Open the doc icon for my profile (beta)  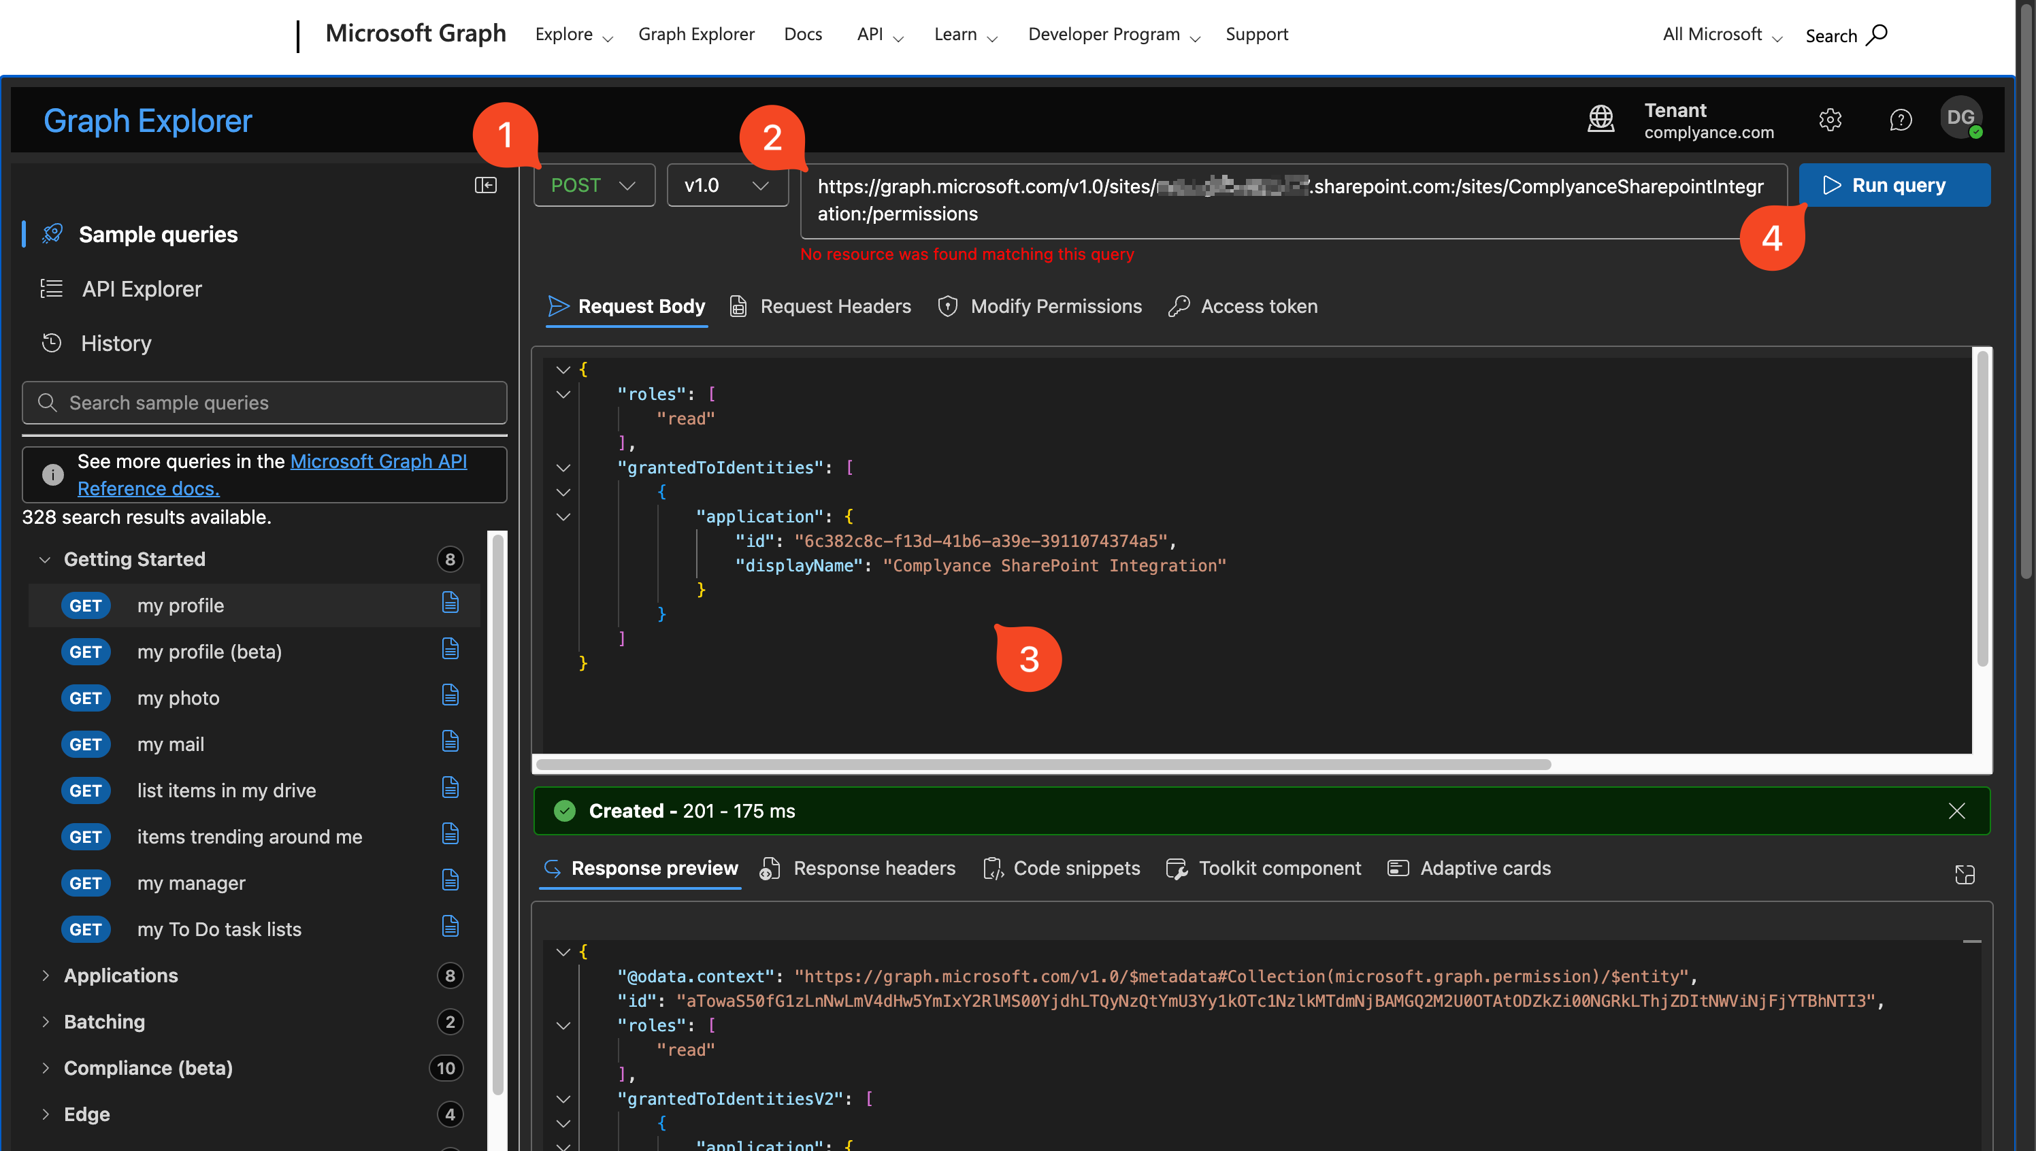click(450, 650)
